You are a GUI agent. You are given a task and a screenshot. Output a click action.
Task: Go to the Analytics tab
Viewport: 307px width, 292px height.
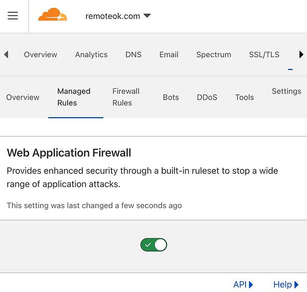[x=91, y=55]
